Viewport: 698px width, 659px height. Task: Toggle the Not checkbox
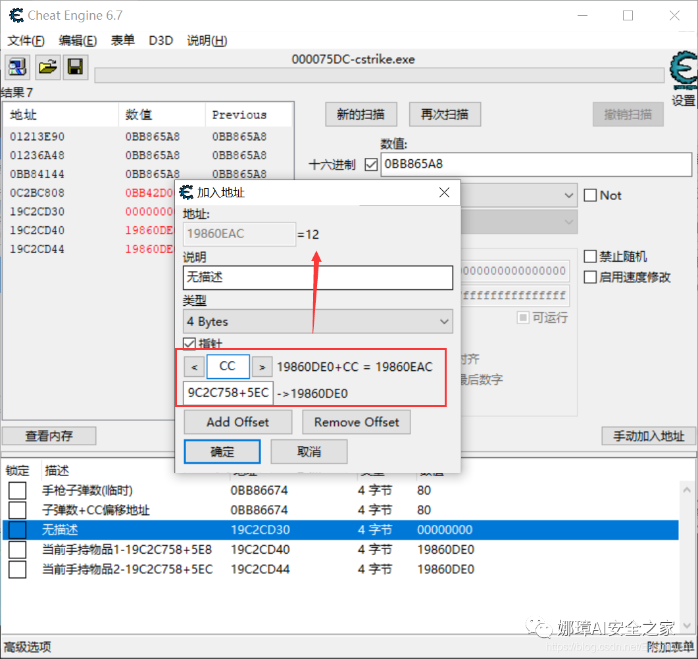[x=590, y=195]
